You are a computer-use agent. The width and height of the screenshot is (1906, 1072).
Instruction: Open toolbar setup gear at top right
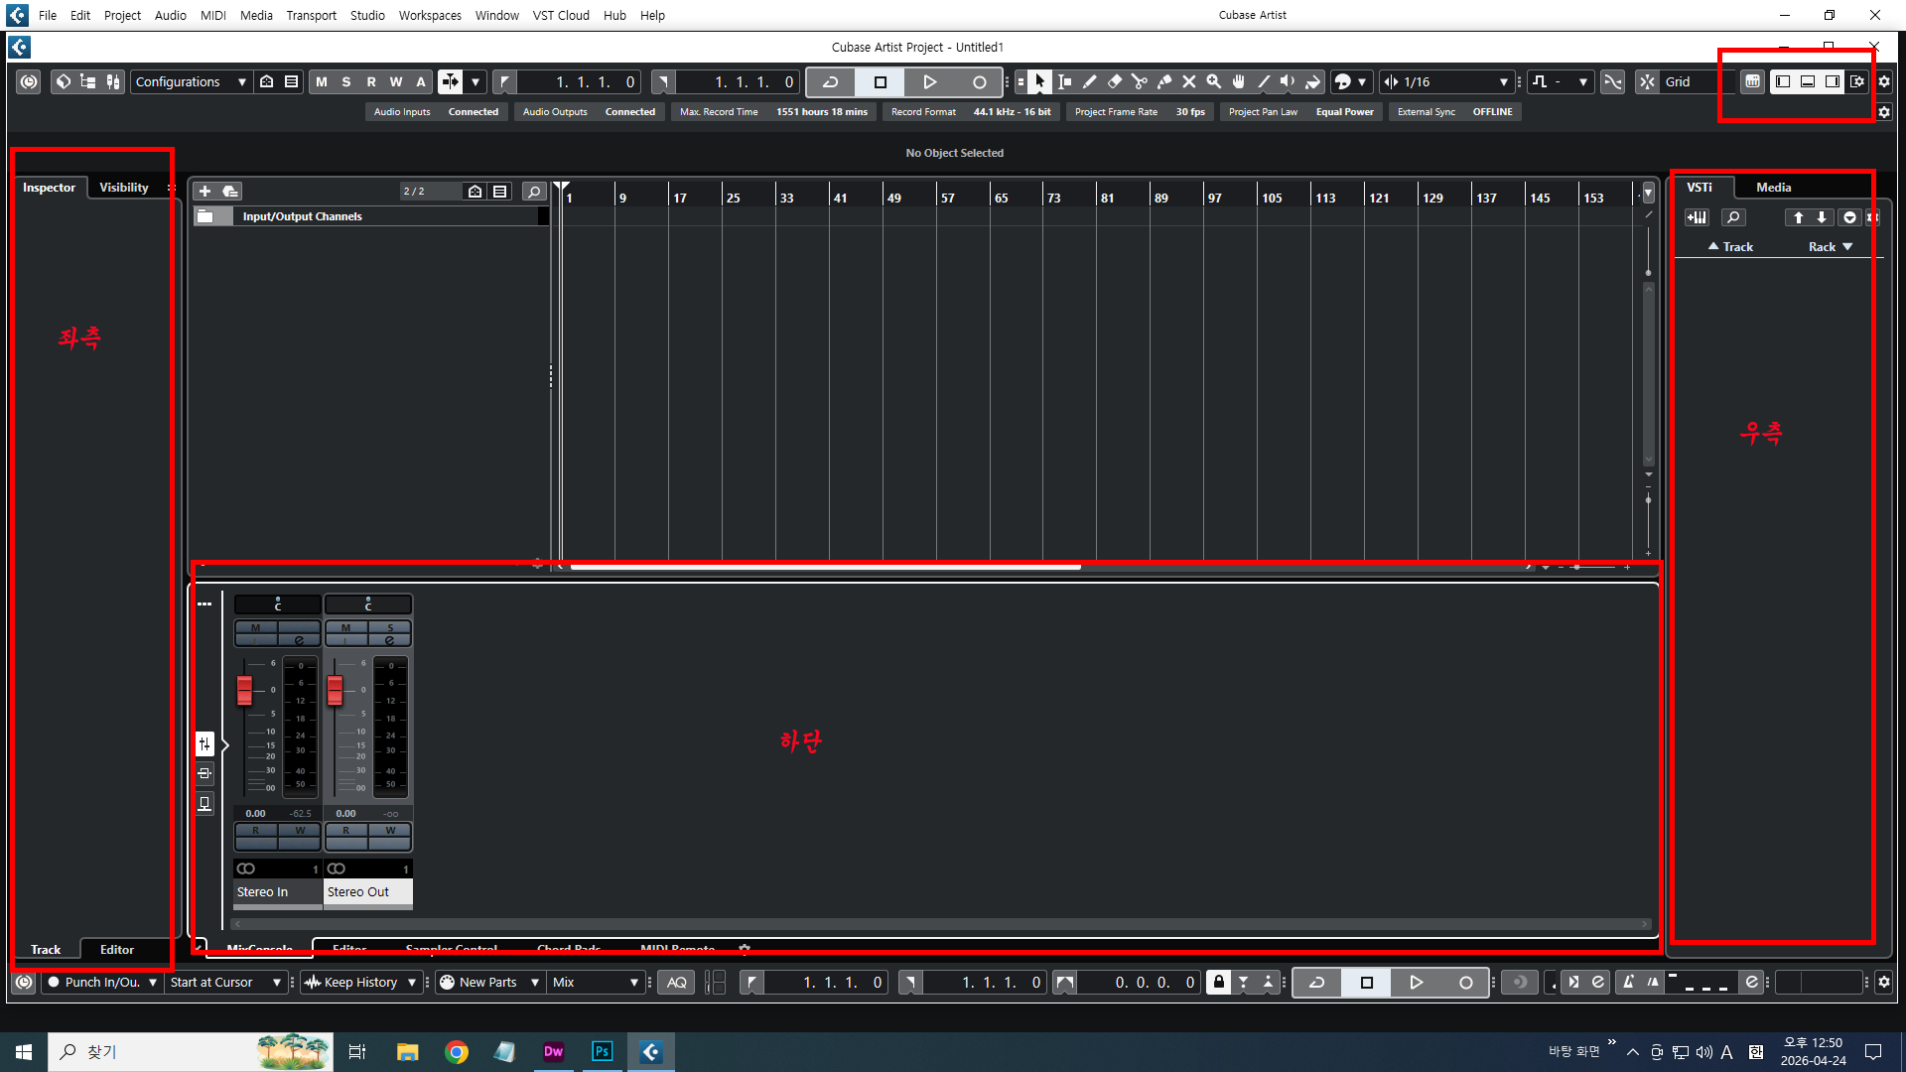pyautogui.click(x=1884, y=82)
